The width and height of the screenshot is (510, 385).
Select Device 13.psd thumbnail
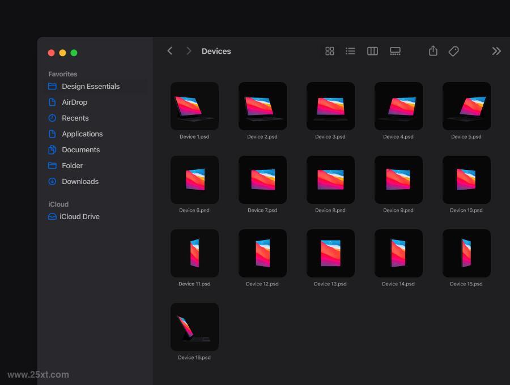tap(330, 253)
